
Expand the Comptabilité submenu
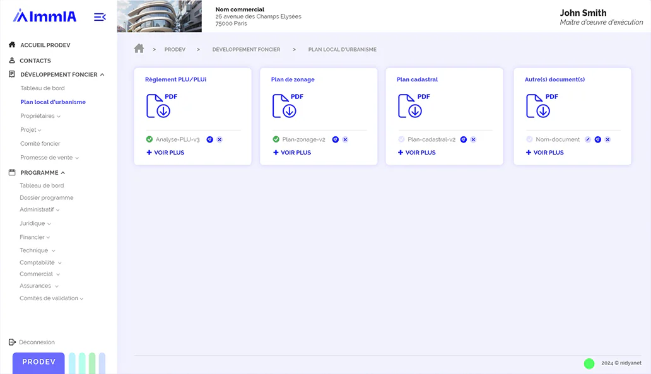(x=60, y=263)
